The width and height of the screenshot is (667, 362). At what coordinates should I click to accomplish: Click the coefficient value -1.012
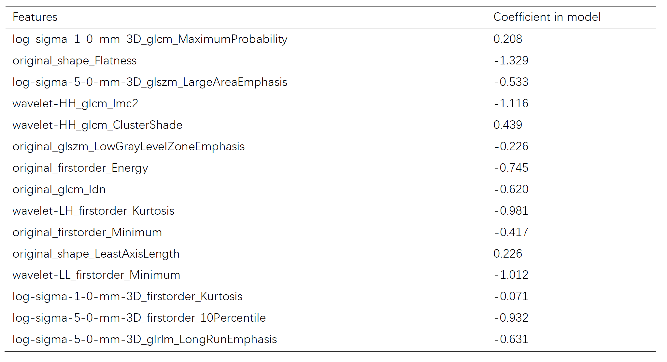[511, 275]
